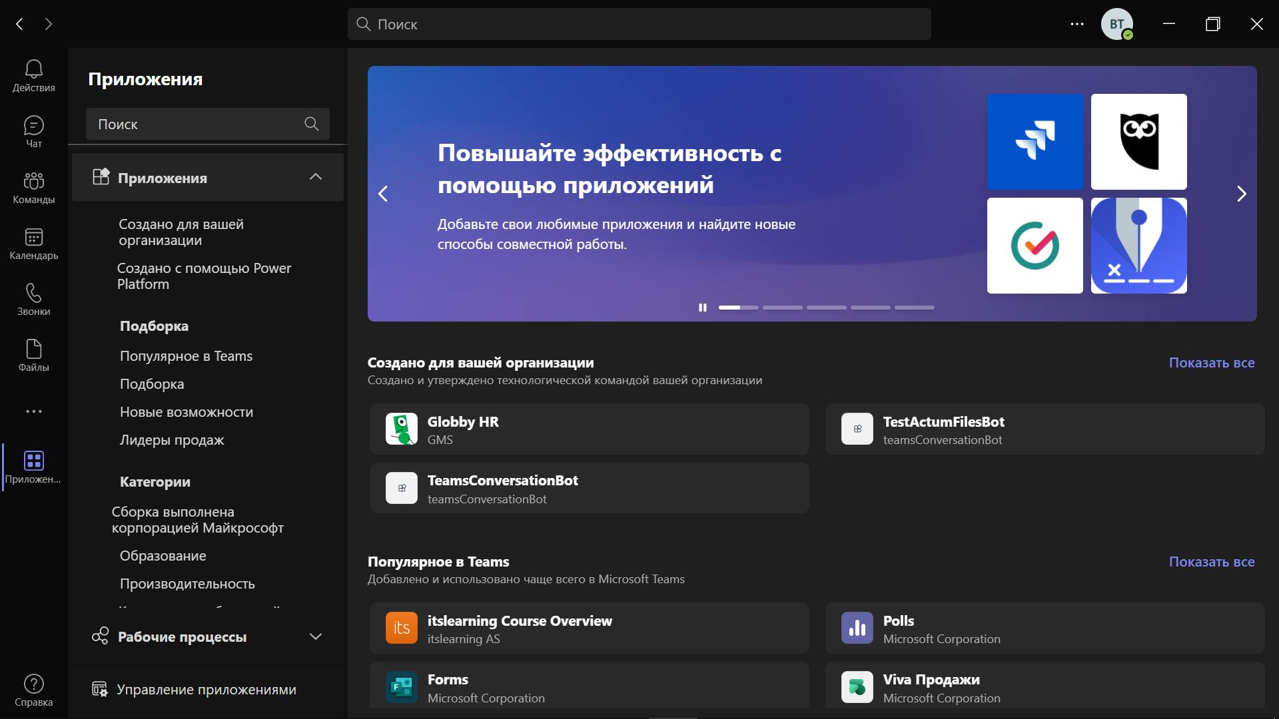
Task: Collapse the Приложения section chevron
Action: (x=316, y=177)
